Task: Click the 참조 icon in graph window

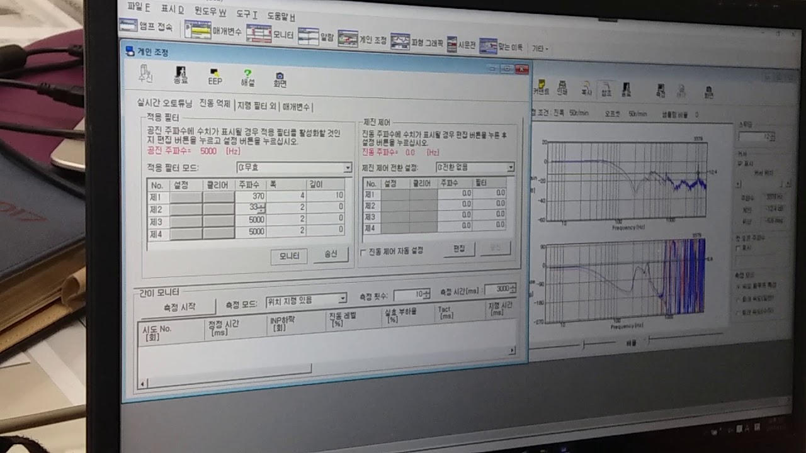Action: [606, 89]
